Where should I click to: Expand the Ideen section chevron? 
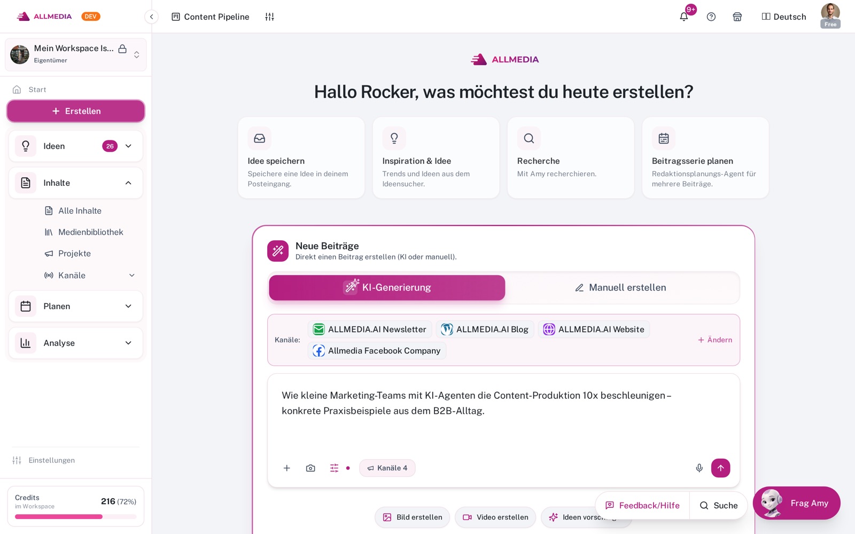[x=128, y=146]
